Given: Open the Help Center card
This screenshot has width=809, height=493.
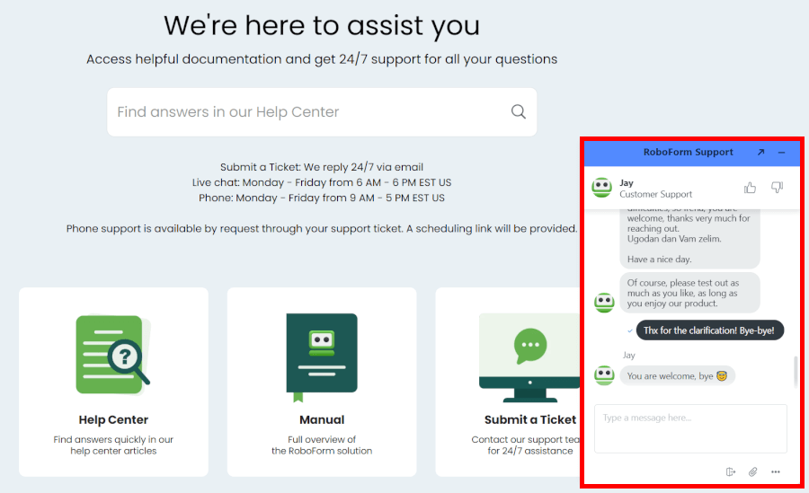Looking at the screenshot, I should [x=113, y=382].
